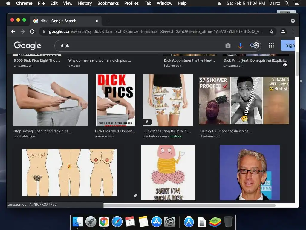
Task: Click the underlined amazon.com source link
Action: [234, 66]
